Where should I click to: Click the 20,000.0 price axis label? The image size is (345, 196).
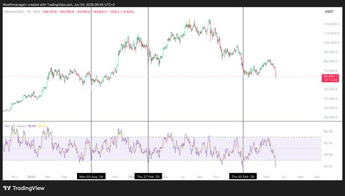click(x=330, y=117)
